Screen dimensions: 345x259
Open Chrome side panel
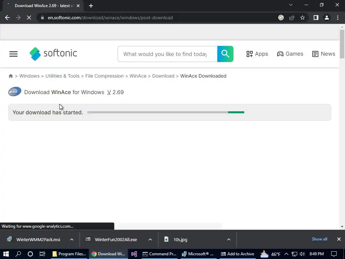(316, 18)
